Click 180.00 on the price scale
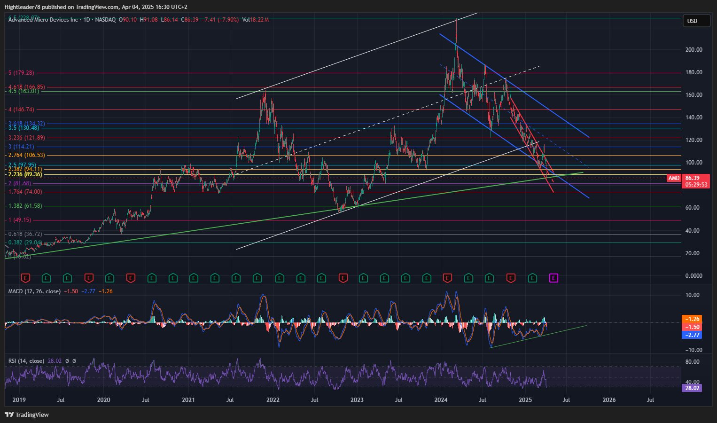Image resolution: width=717 pixels, height=423 pixels. [x=694, y=72]
